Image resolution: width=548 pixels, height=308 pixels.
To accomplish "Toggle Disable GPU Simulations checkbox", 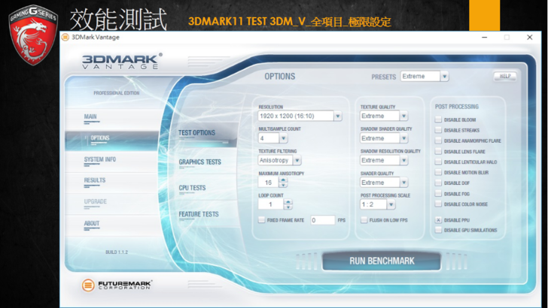I will [x=438, y=230].
